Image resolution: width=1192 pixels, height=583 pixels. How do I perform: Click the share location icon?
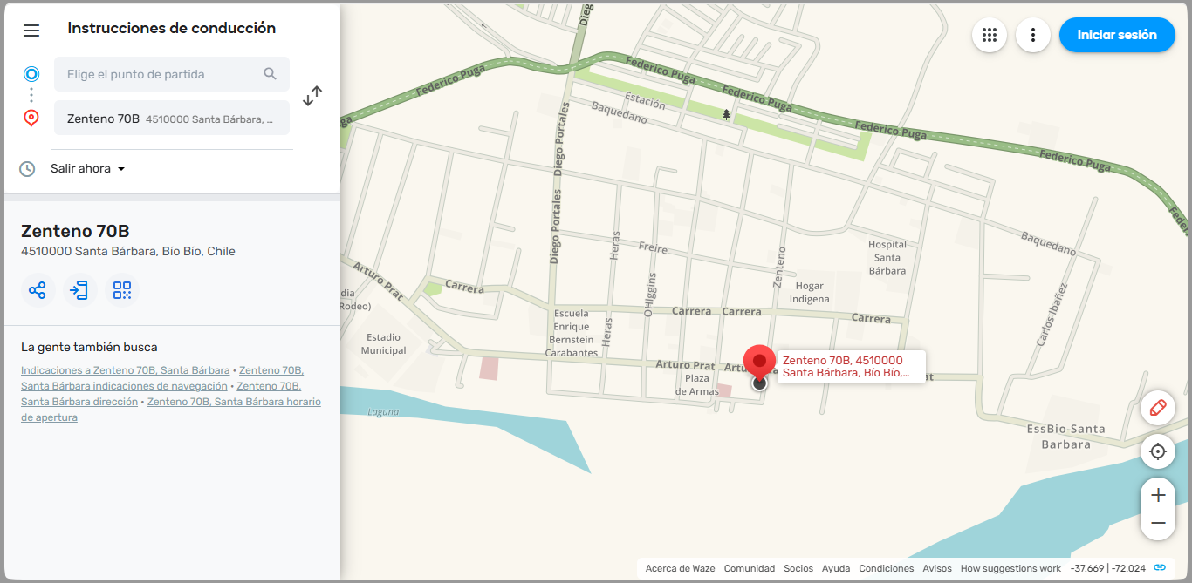(38, 290)
